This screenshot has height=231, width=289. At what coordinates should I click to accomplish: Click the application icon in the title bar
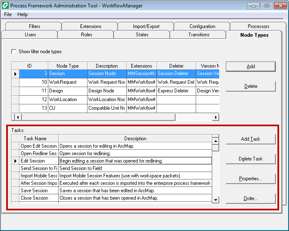[x=5, y=6]
